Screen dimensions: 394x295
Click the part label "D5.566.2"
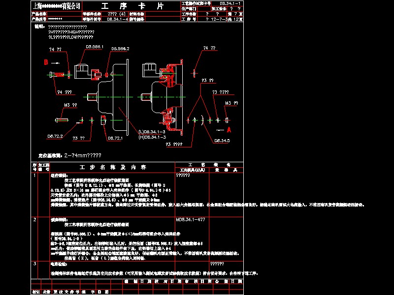tap(120, 49)
